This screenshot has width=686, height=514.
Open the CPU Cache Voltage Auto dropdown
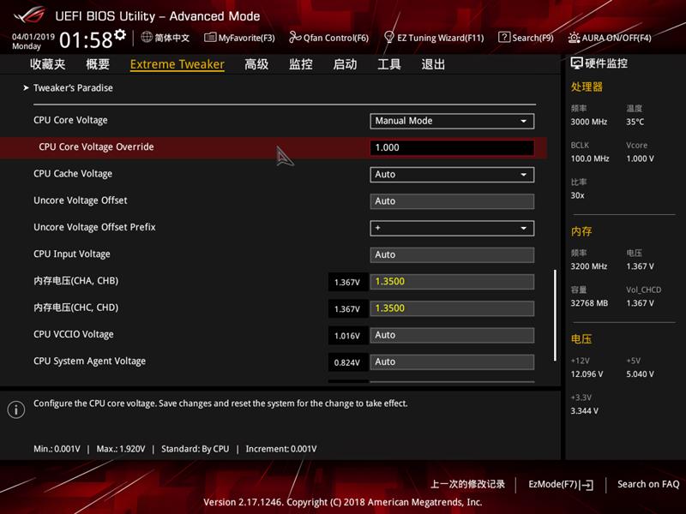coord(452,174)
